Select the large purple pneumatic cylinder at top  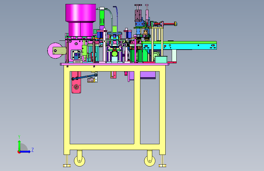coord(138,15)
